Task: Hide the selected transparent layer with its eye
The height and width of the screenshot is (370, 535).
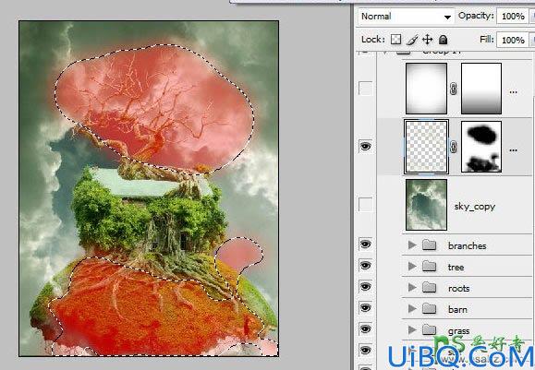Action: [x=365, y=147]
